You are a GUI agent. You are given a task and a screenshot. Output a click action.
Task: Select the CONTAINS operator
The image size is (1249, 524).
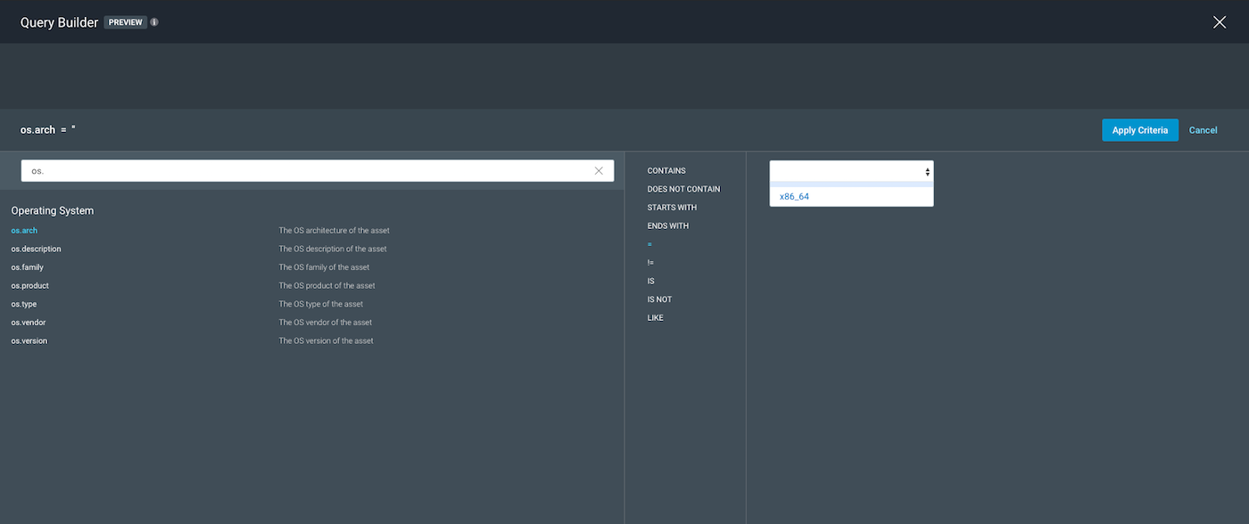pos(666,170)
